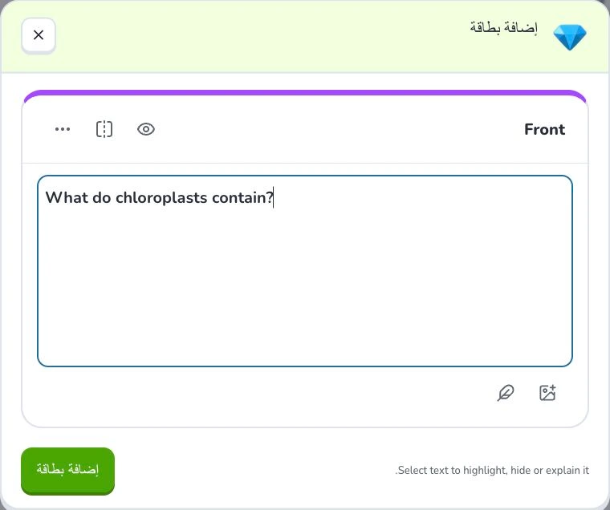Click the إضافة بطاقة dialog title
This screenshot has height=510, width=610.
click(503, 28)
